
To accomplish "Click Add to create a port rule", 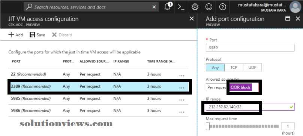I will pos(16,35).
